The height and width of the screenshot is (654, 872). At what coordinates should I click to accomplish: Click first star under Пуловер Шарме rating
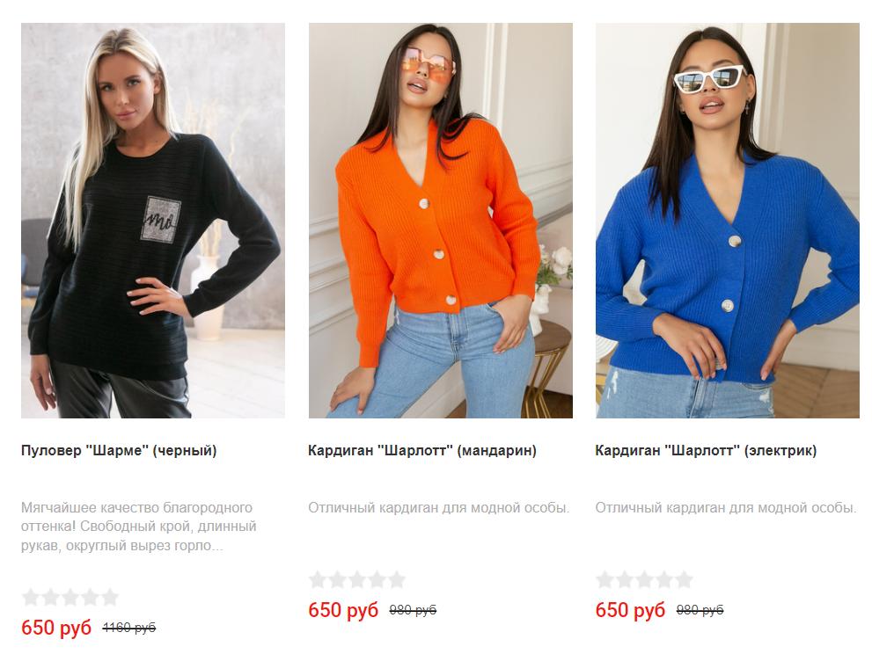coord(31,598)
